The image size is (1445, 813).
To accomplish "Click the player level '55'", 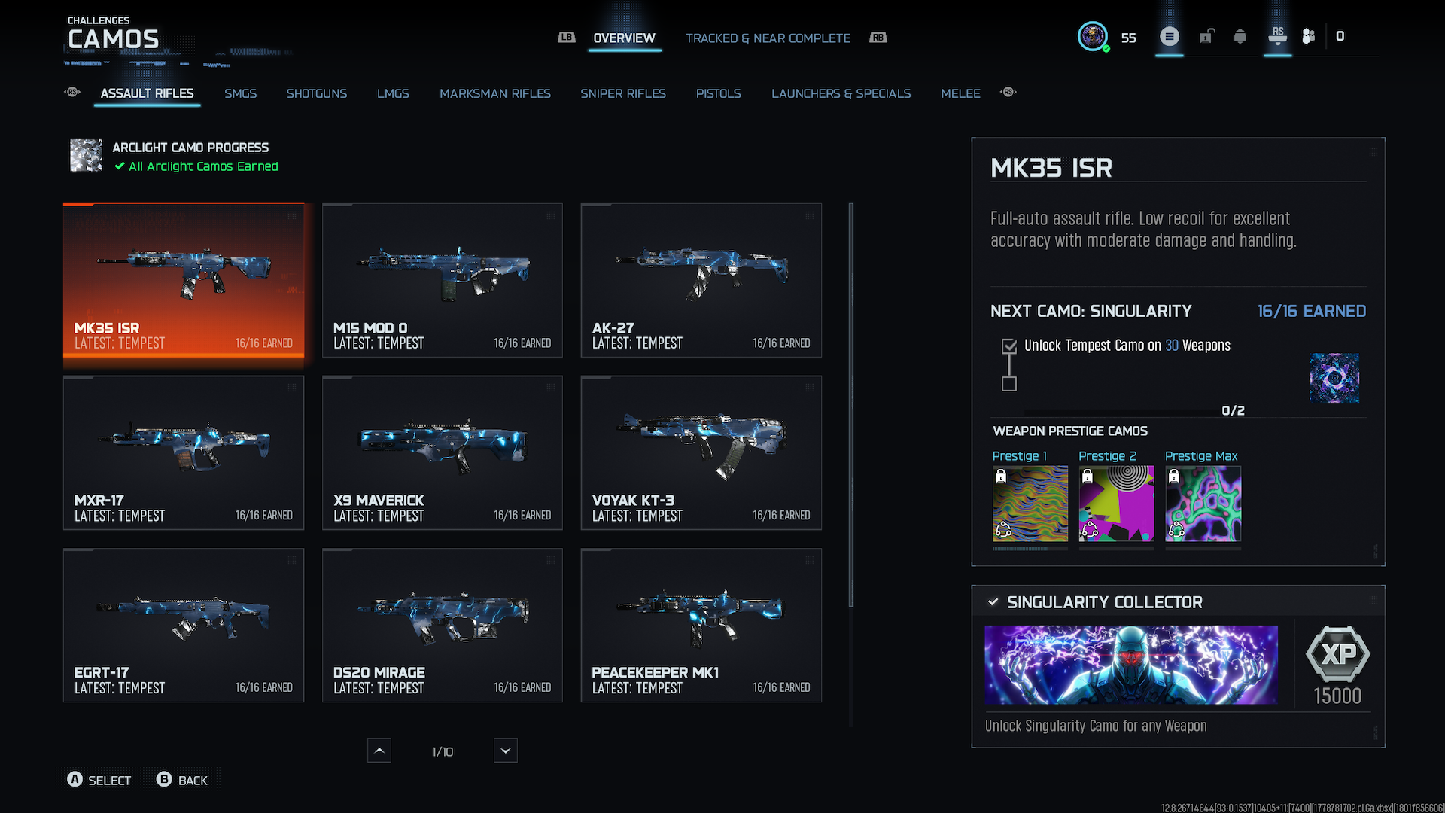I will pyautogui.click(x=1128, y=38).
